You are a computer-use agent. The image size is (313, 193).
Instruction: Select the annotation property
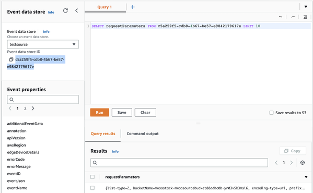coord(17,131)
